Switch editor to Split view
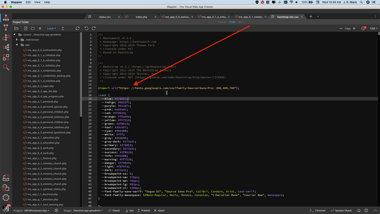380x214 pixels. (240, 22)
